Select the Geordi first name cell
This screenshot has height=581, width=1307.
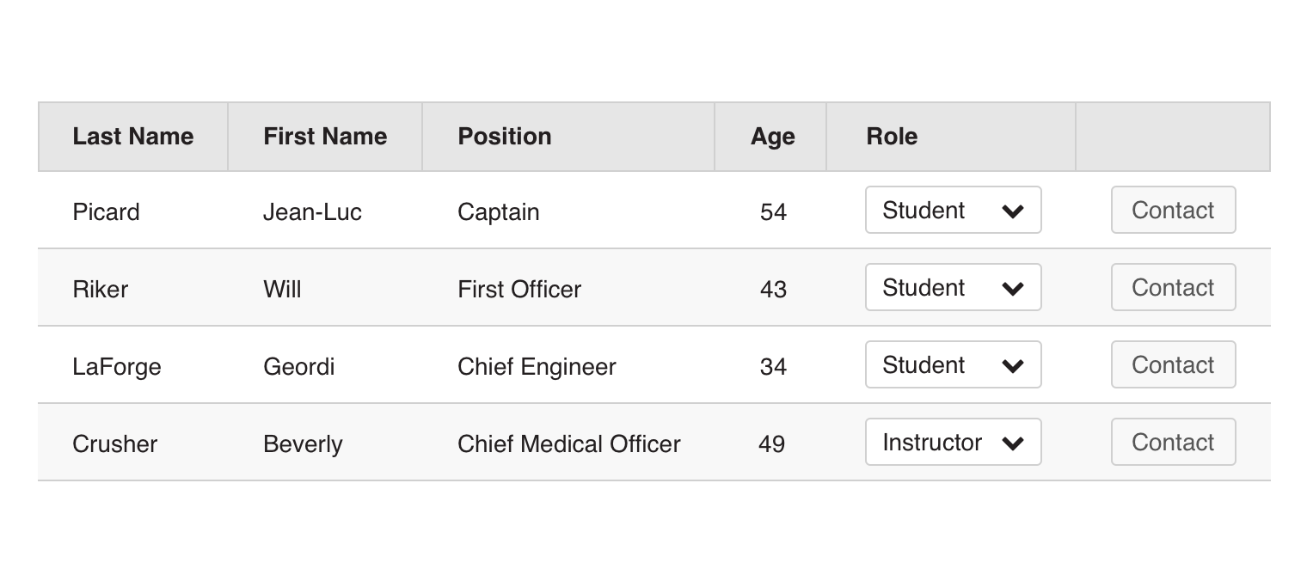coord(298,366)
